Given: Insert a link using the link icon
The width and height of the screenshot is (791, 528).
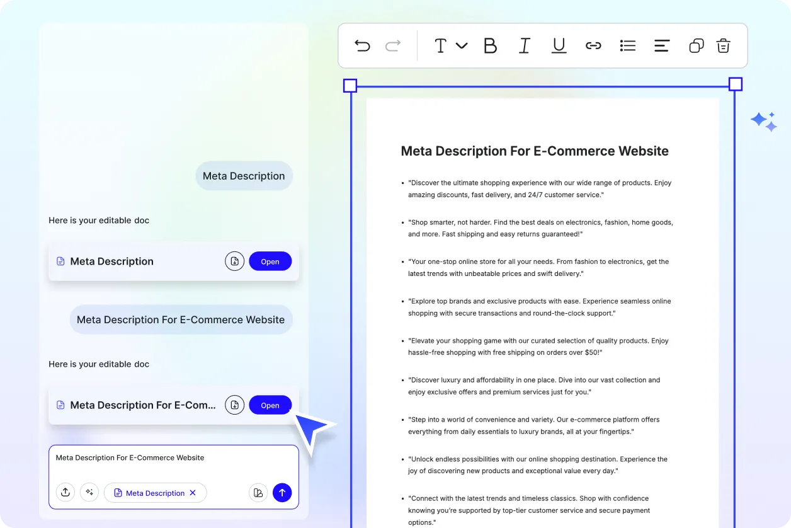Looking at the screenshot, I should 593,45.
